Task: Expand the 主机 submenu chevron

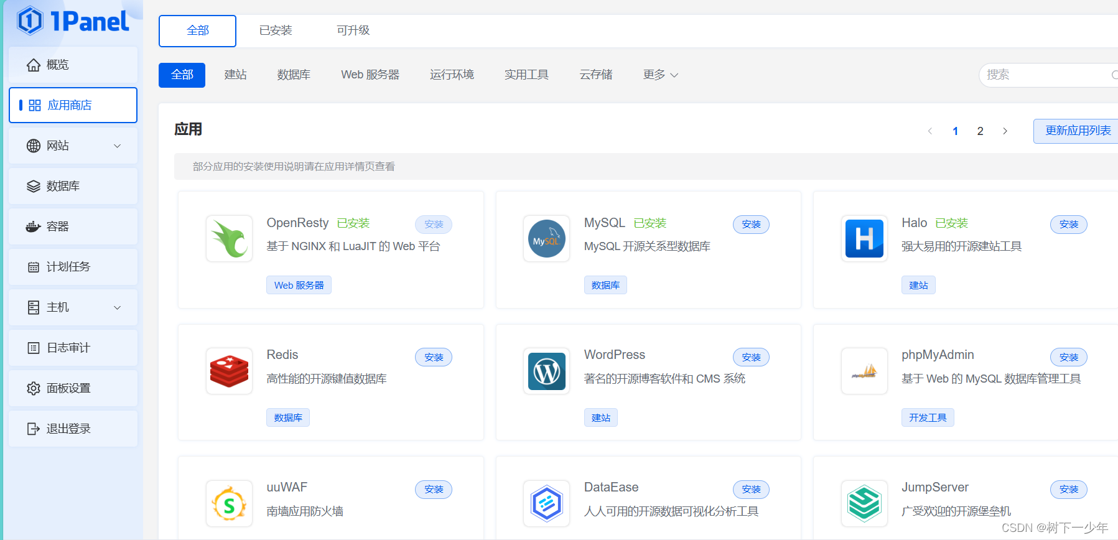Action: click(x=117, y=307)
